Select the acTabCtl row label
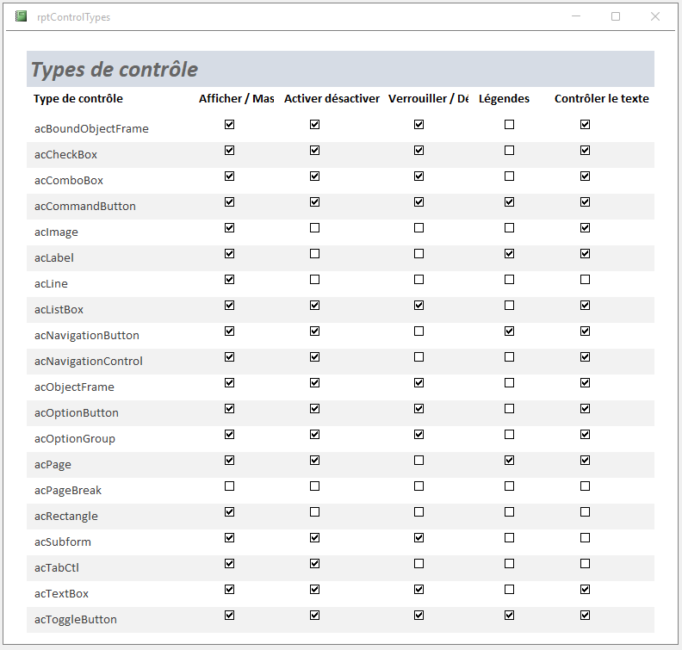Viewport: 682px width, 650px height. (57, 568)
